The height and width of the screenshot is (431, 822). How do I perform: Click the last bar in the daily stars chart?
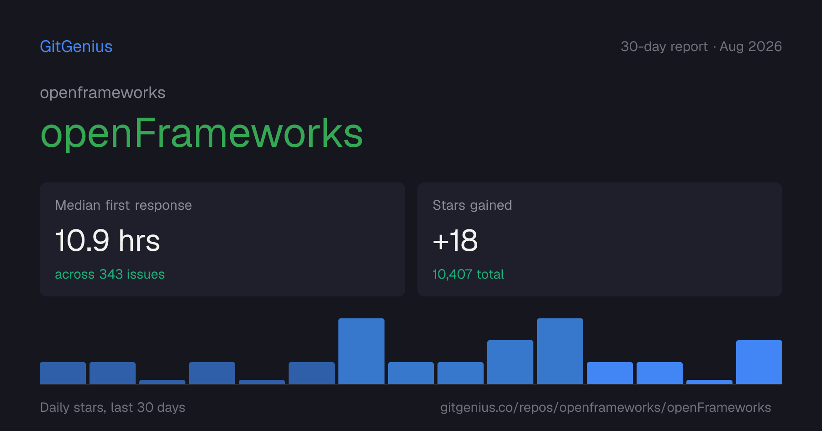tap(759, 362)
